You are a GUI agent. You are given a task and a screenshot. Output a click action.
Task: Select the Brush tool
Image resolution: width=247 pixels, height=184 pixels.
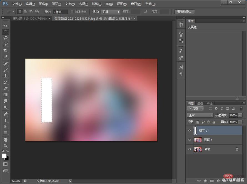[6, 70]
